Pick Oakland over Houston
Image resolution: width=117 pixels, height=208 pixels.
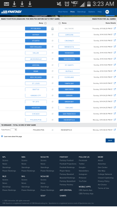point(69,108)
